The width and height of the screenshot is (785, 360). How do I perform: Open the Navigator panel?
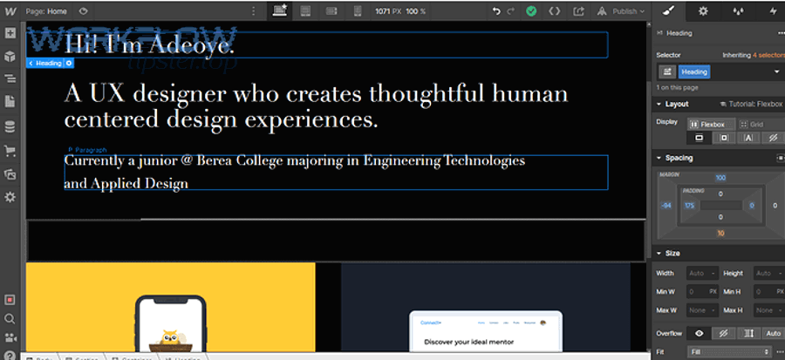pyautogui.click(x=10, y=79)
